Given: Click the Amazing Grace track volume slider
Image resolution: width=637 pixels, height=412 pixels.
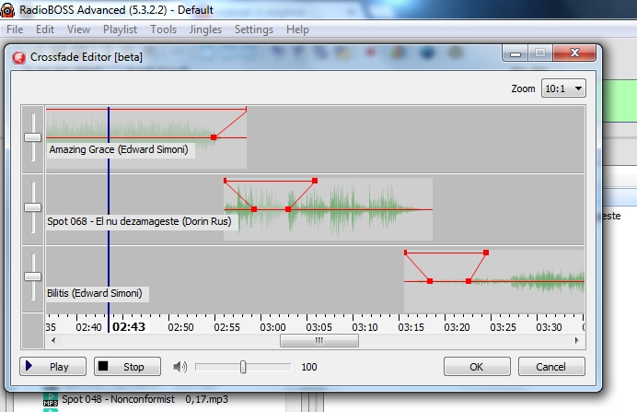Looking at the screenshot, I should pos(32,137).
